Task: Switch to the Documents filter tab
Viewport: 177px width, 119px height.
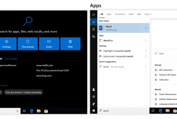Action: click(120, 14)
